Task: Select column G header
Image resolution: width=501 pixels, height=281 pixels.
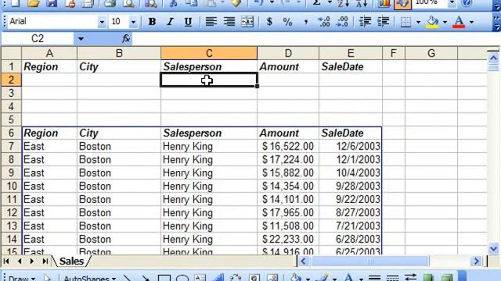Action: point(431,53)
